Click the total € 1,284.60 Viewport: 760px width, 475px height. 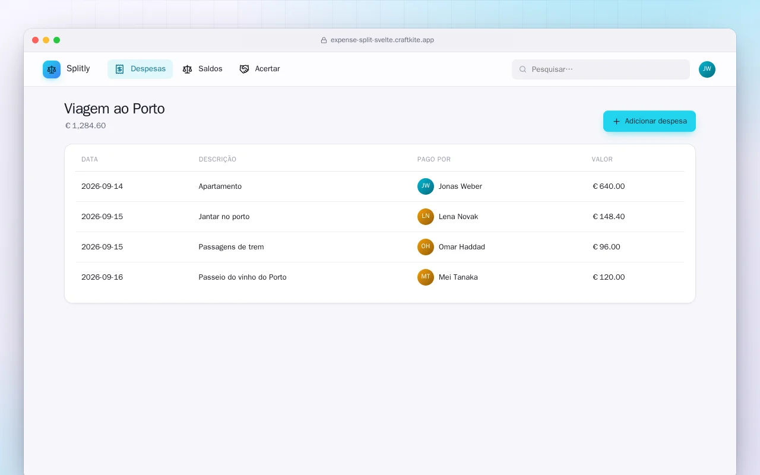point(85,126)
